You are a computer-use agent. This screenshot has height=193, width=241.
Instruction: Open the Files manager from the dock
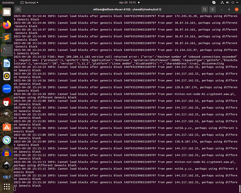(x=7, y=12)
